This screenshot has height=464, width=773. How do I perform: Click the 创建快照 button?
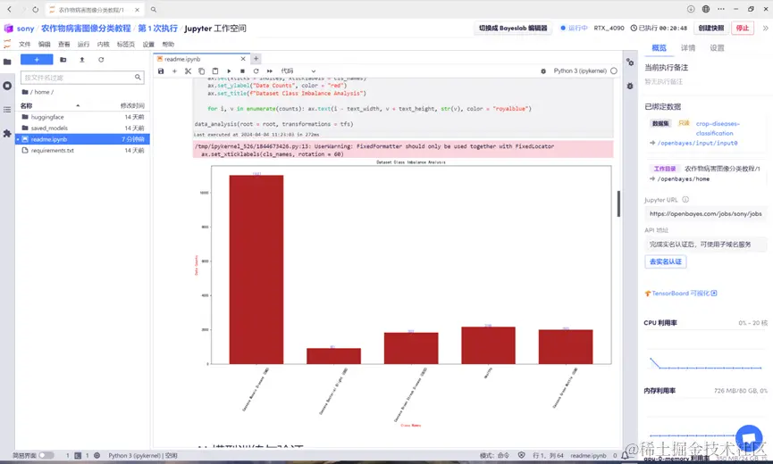710,28
